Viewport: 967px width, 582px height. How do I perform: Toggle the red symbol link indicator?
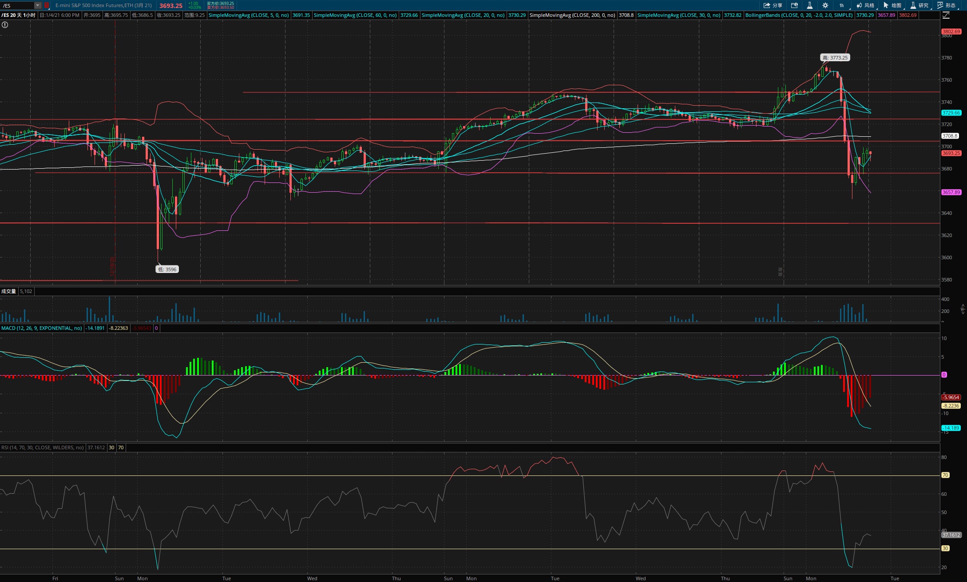coord(47,5)
